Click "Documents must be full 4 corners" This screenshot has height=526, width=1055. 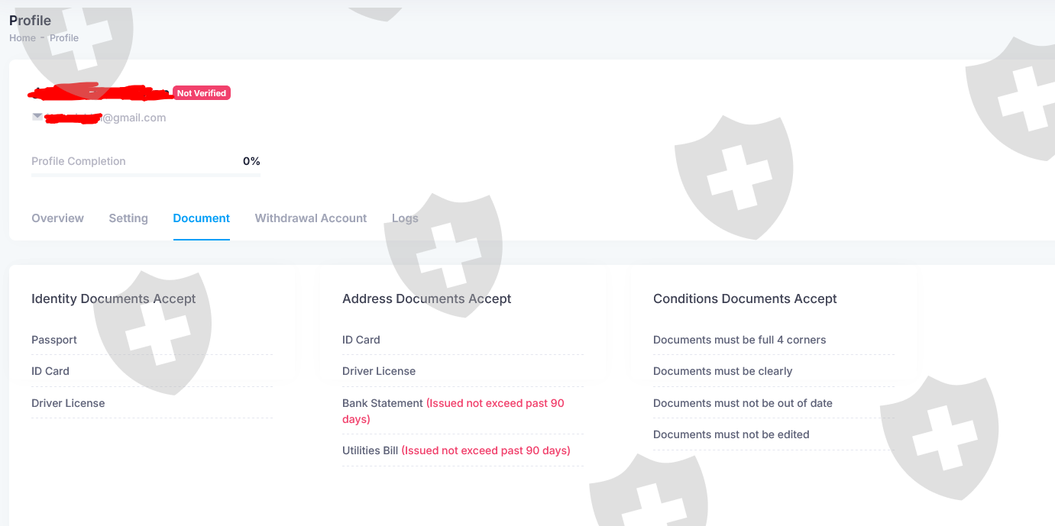click(739, 340)
